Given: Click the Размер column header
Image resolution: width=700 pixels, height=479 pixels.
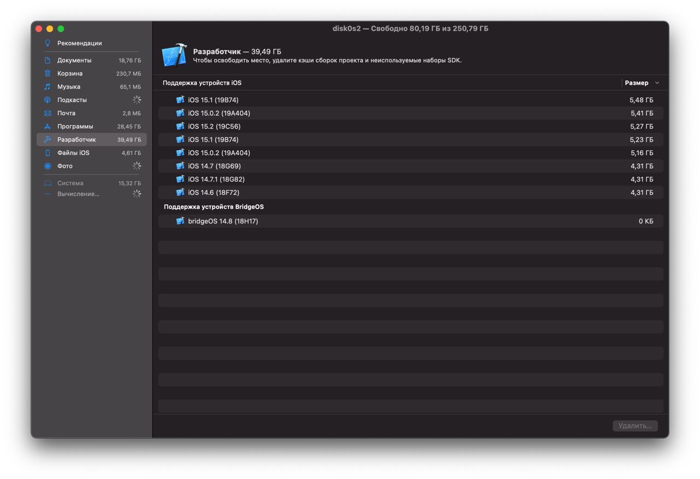Looking at the screenshot, I should pos(637,83).
